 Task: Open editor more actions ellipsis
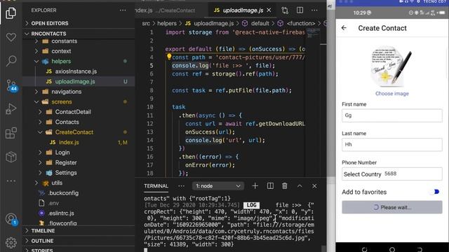(x=314, y=10)
